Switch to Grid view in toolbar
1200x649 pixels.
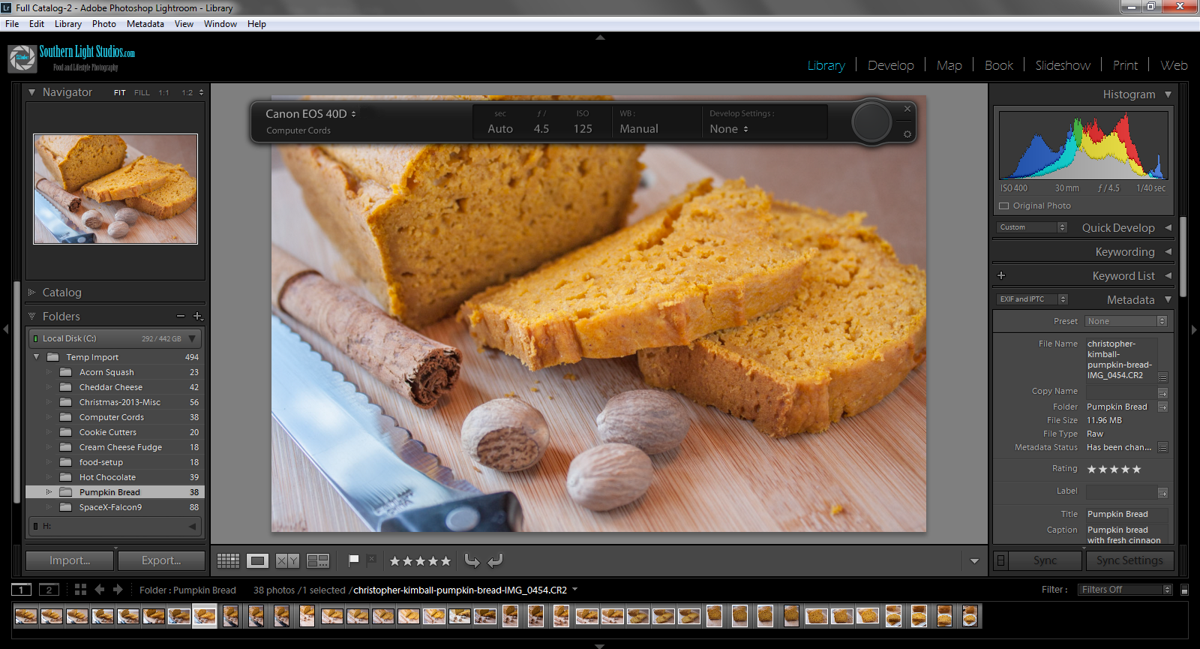coord(228,560)
